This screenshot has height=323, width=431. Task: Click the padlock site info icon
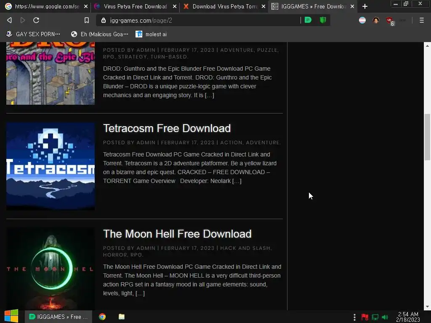point(104,20)
